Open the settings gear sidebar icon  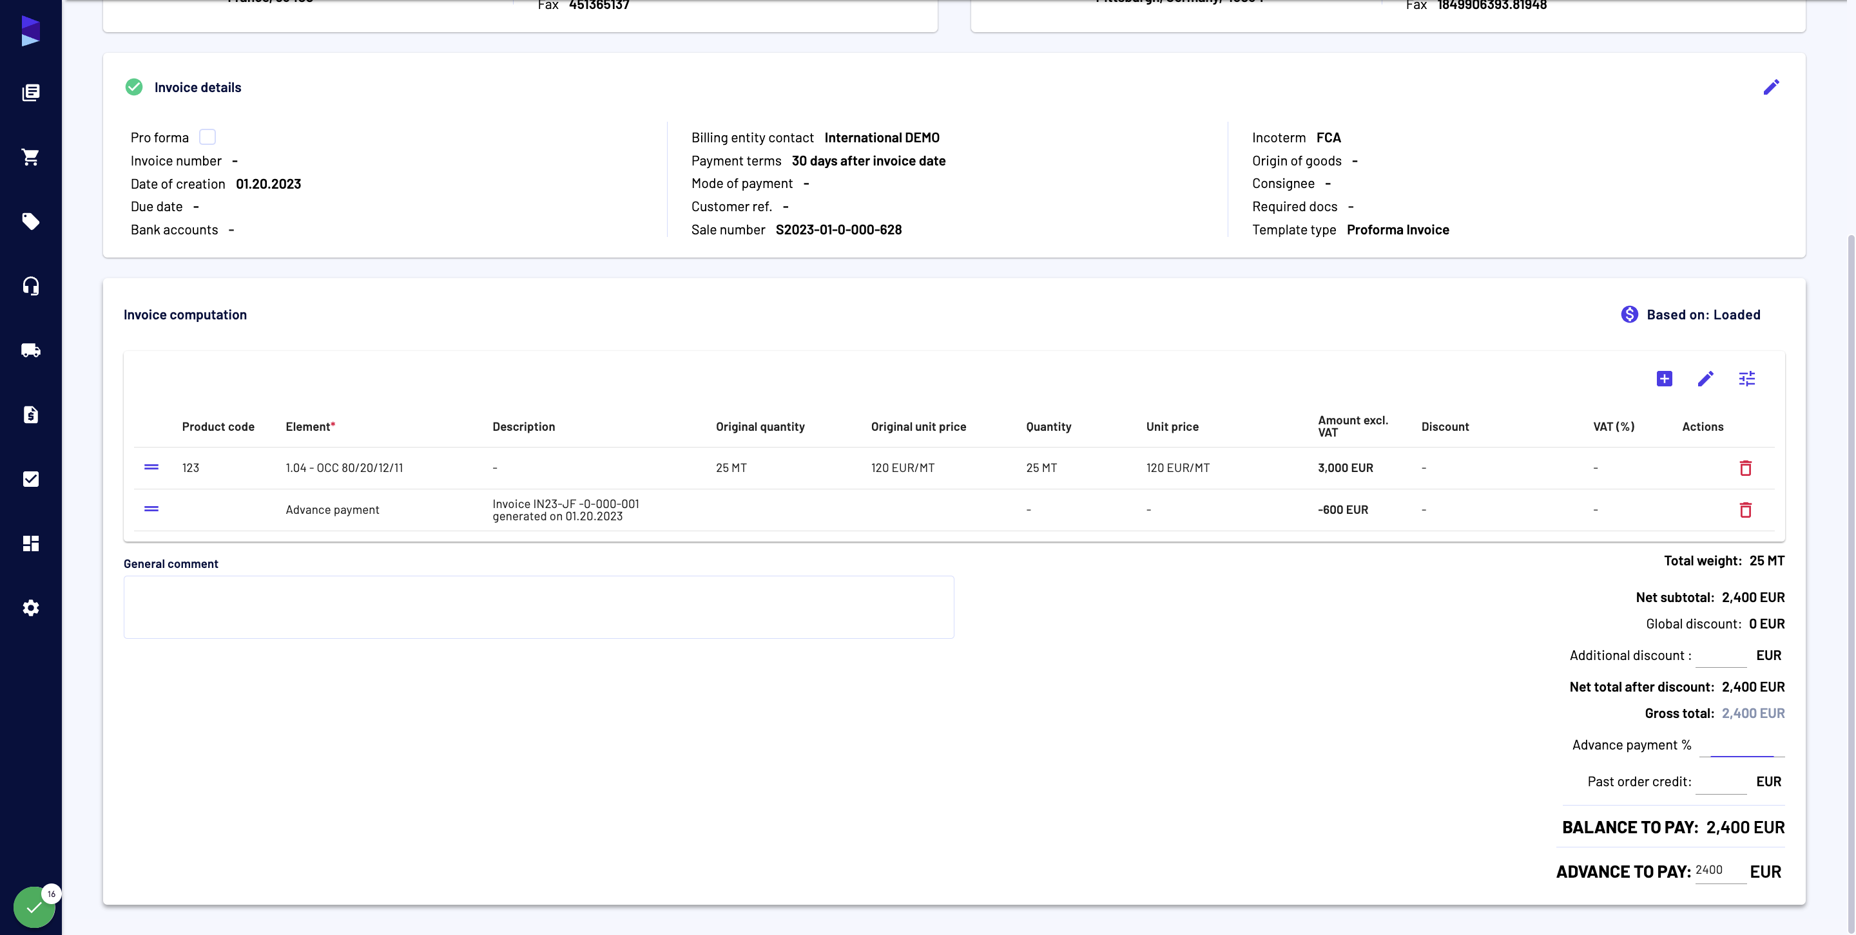[x=30, y=607]
